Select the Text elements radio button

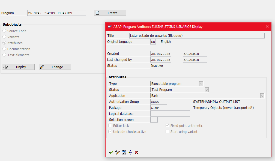4,55
